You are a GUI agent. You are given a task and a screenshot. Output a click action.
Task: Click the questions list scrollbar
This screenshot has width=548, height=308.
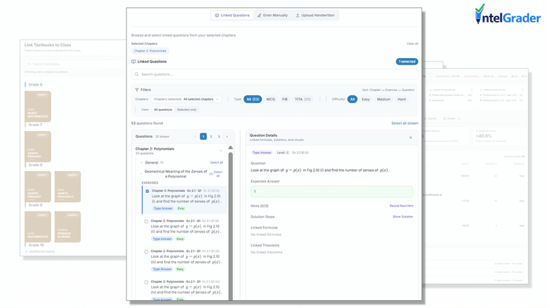231,225
